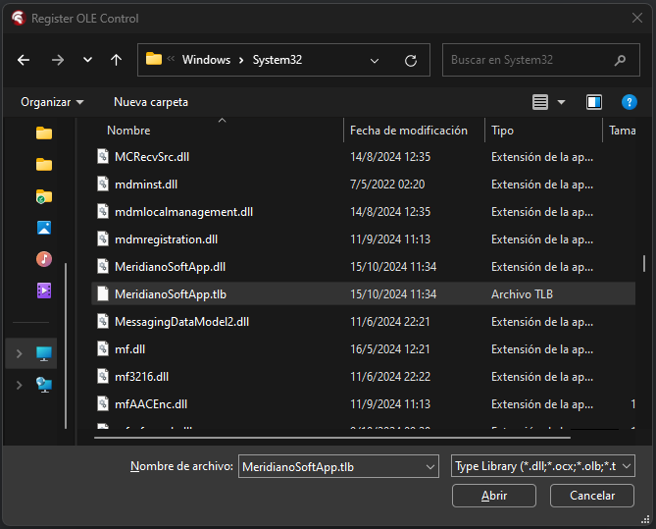Image resolution: width=656 pixels, height=529 pixels.
Task: Focus the Buscar en System32 search box
Action: [541, 60]
